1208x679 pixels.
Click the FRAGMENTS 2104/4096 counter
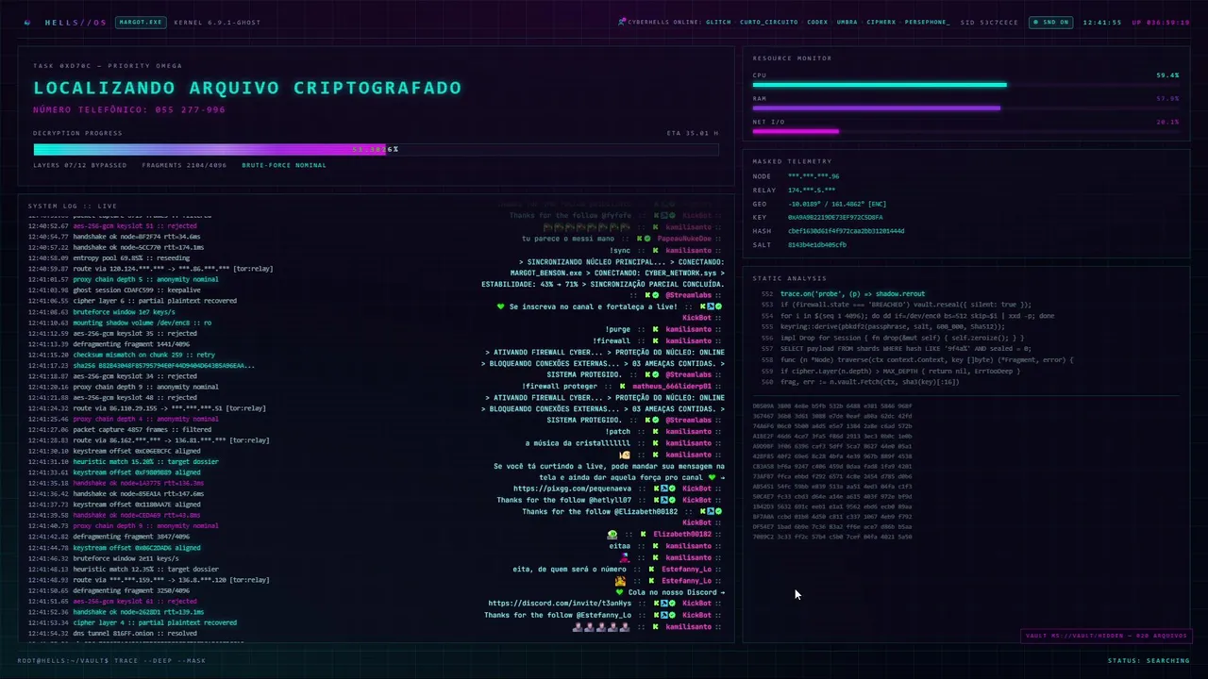click(184, 165)
